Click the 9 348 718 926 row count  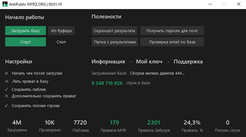tap(107, 83)
